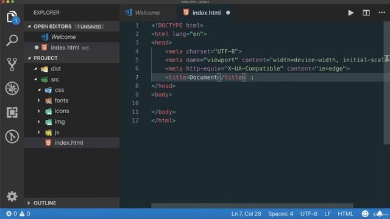Collapse the dist folder
Image resolution: width=390 pixels, height=219 pixels.
35,69
